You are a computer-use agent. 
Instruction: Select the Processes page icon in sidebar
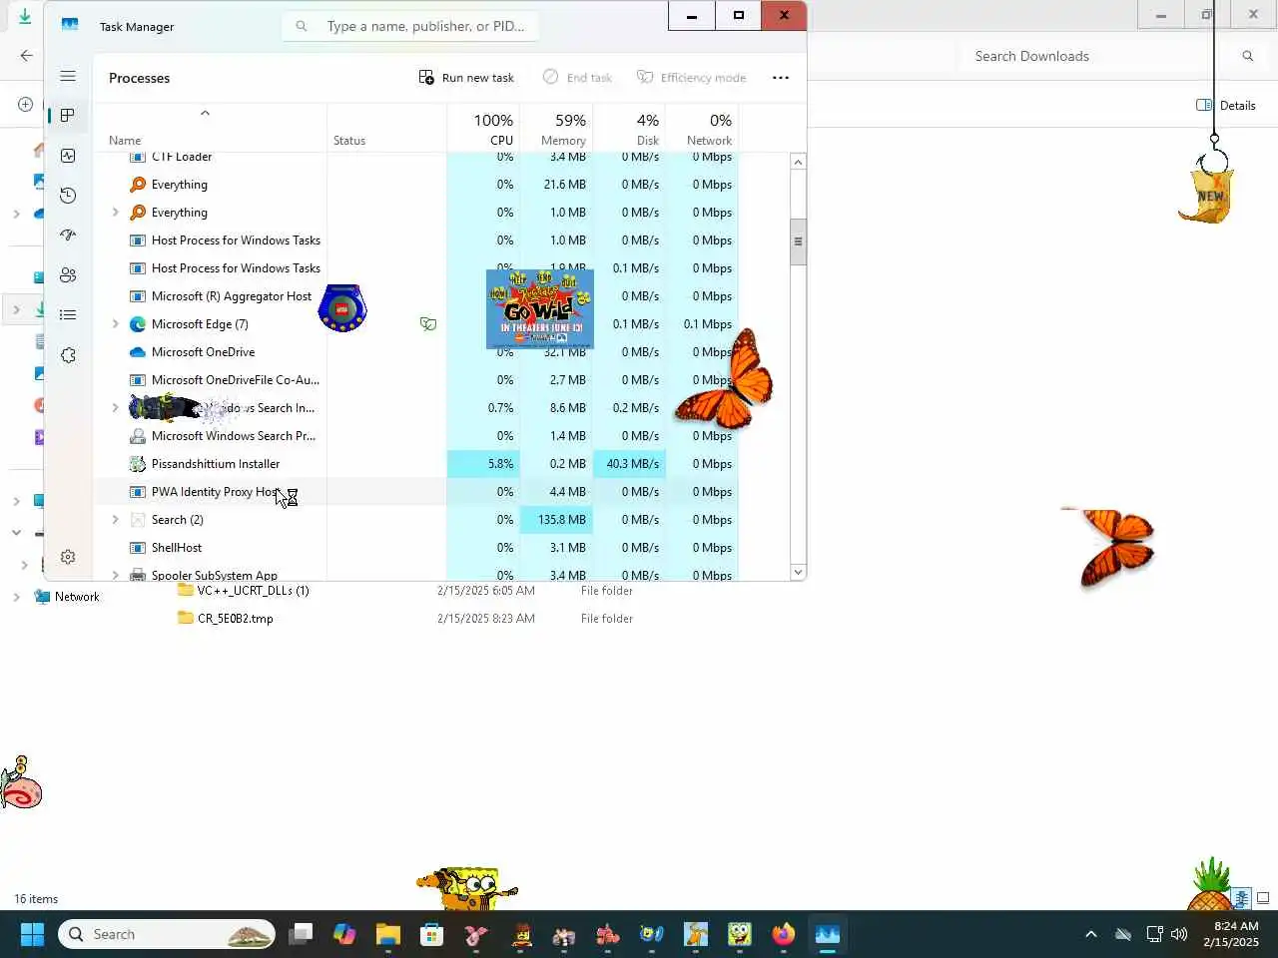[x=68, y=116]
